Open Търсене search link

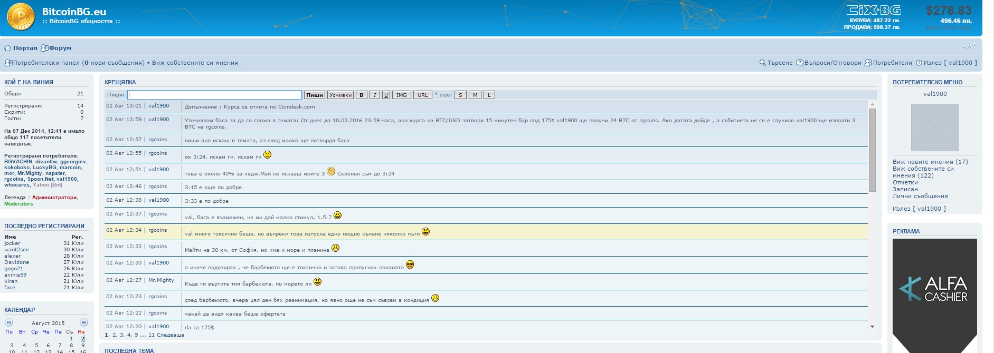coord(780,63)
